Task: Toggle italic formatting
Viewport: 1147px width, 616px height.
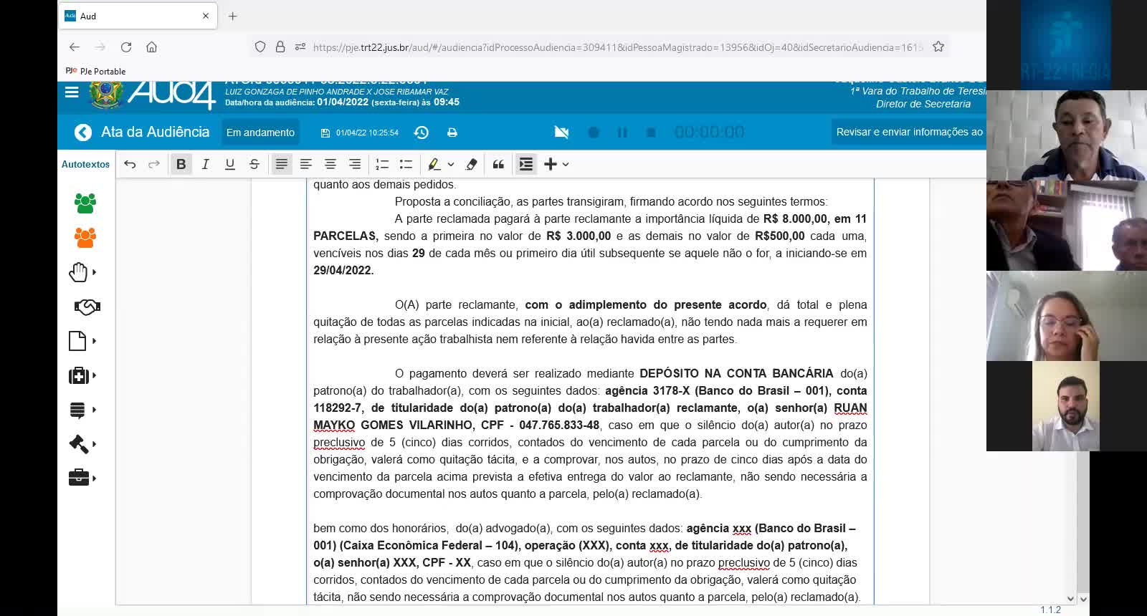Action: (205, 164)
